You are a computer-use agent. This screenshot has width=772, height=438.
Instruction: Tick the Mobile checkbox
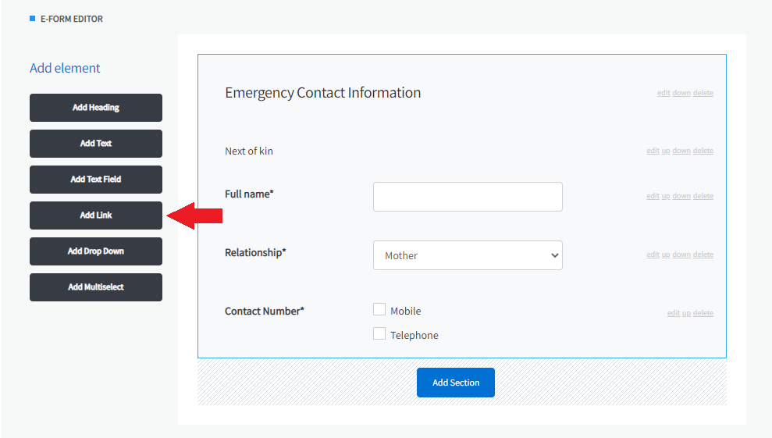coord(379,310)
